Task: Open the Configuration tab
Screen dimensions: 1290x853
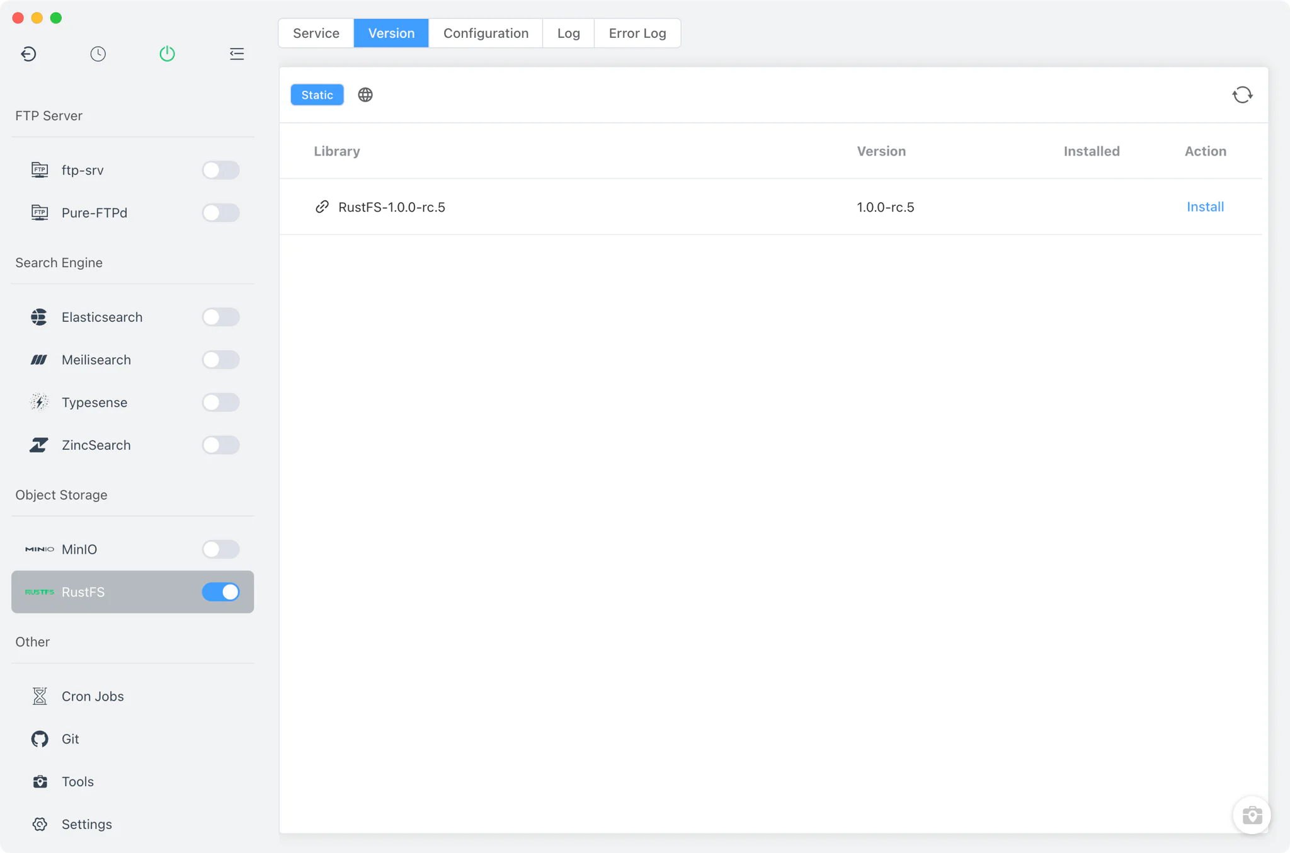Action: click(486, 33)
